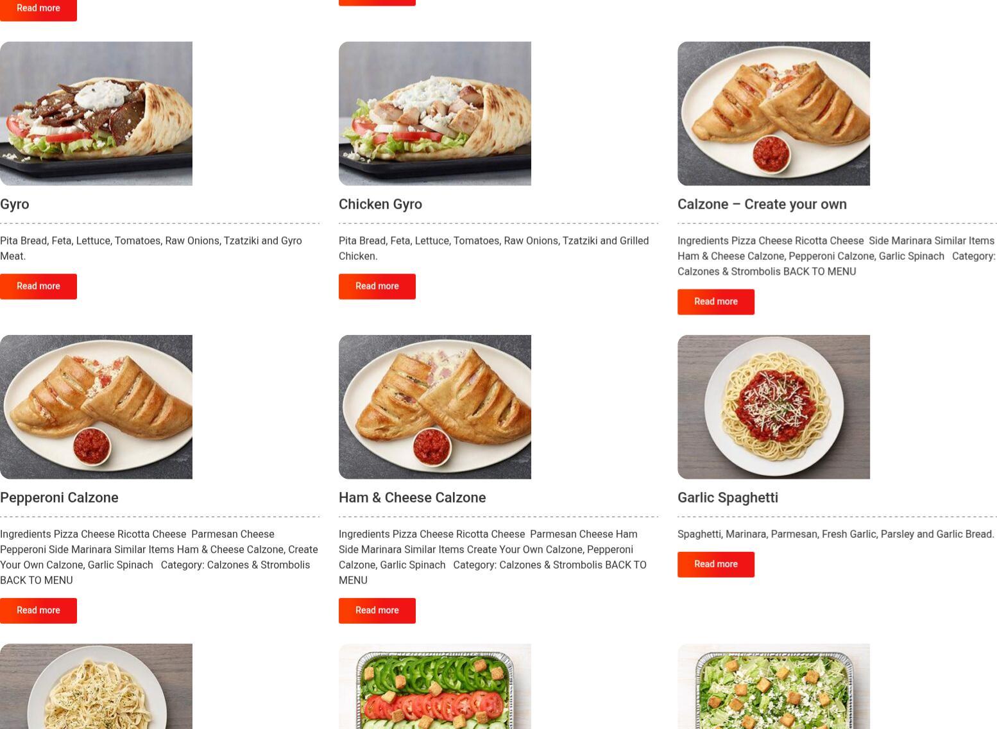Open the garden salad tray image

click(435, 686)
